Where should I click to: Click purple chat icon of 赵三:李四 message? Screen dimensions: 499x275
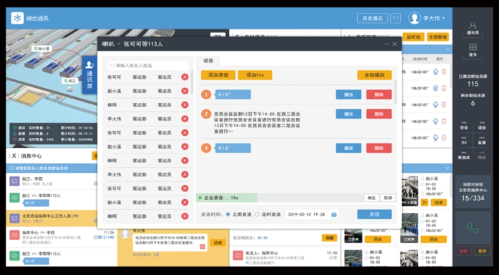click(14, 181)
